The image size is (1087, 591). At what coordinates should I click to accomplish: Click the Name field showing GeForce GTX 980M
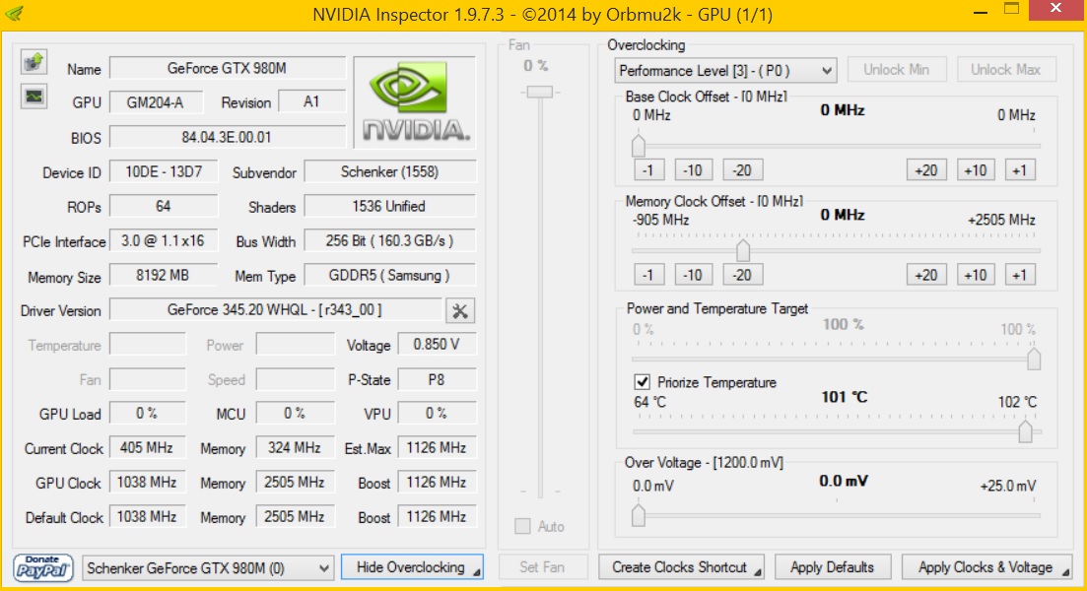tap(228, 68)
